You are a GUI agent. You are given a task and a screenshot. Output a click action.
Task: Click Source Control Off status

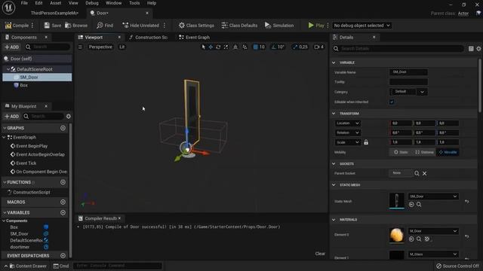pyautogui.click(x=458, y=266)
